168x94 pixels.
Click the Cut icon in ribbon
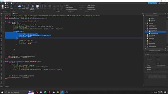(x=6, y=5)
